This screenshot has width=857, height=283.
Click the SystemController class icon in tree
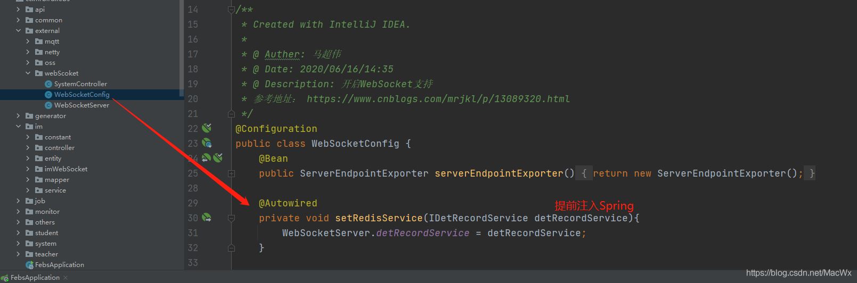[48, 84]
